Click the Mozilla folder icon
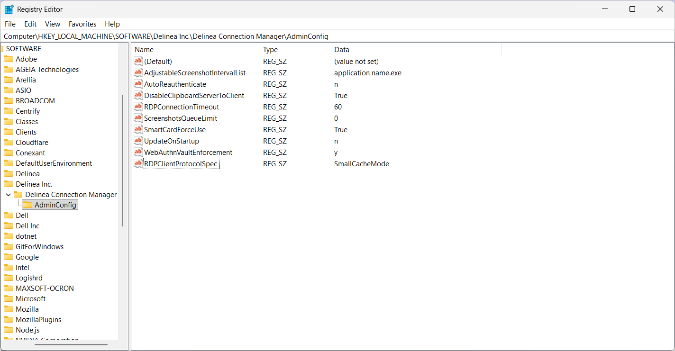The image size is (675, 351). [9, 309]
